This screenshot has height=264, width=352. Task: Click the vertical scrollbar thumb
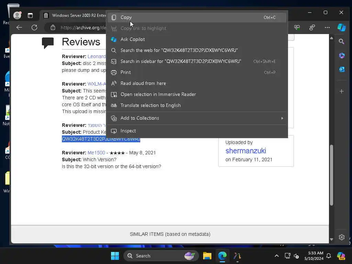point(331,175)
